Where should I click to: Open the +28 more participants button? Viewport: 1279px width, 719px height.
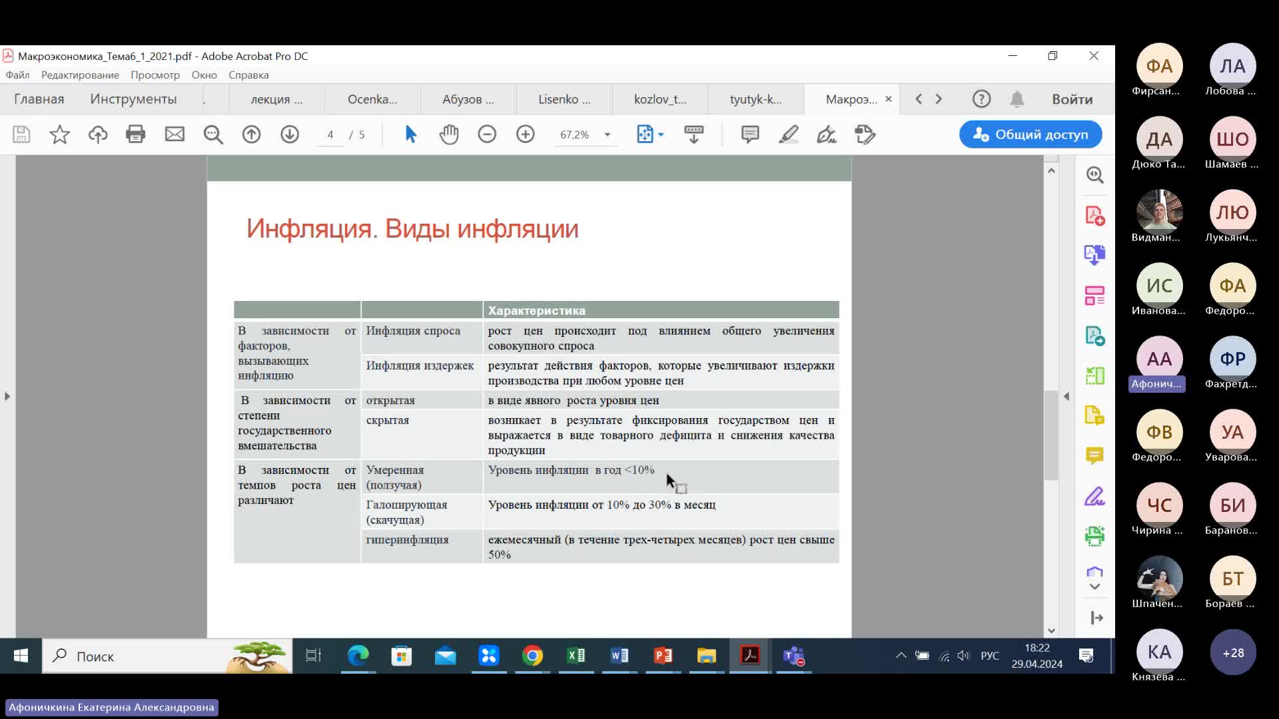[x=1233, y=652]
